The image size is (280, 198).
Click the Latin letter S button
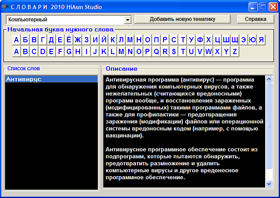pyautogui.click(x=173, y=52)
